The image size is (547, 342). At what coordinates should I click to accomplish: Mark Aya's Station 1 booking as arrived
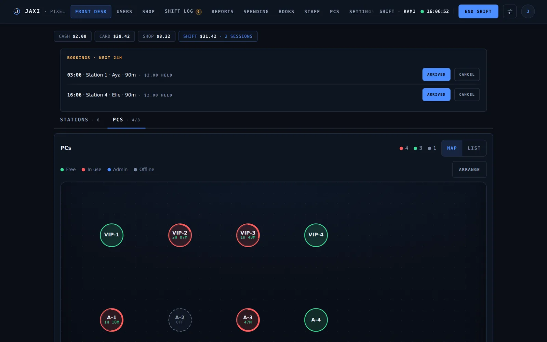(436, 75)
